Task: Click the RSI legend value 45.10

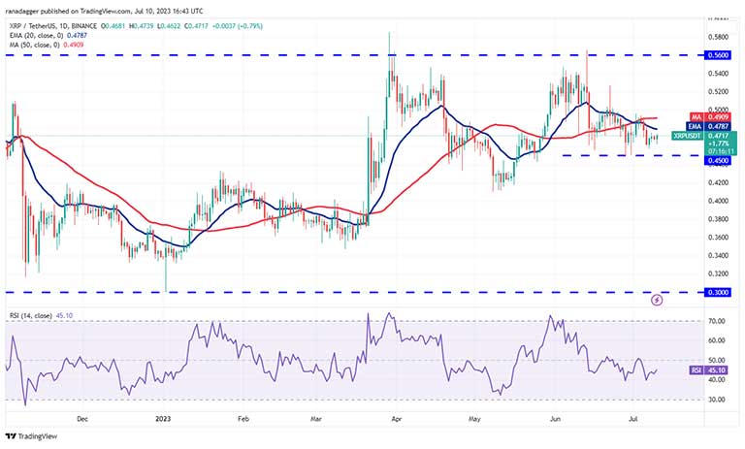Action: coord(64,315)
